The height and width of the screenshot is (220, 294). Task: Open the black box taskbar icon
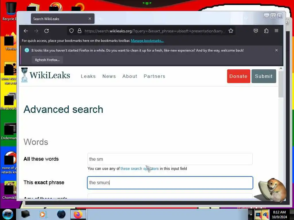[25, 214]
